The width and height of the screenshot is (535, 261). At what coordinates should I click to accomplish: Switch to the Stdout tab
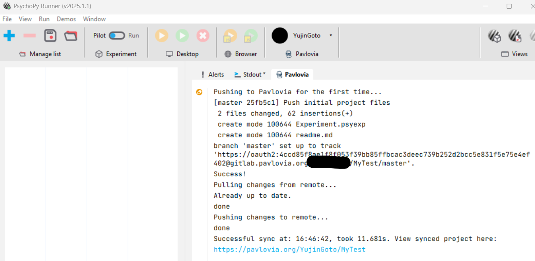(250, 74)
